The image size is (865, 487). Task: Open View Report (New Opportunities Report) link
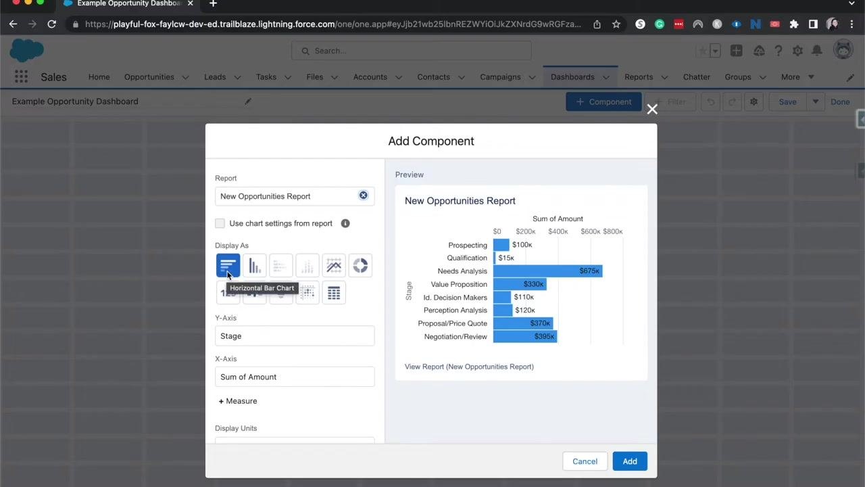(469, 367)
